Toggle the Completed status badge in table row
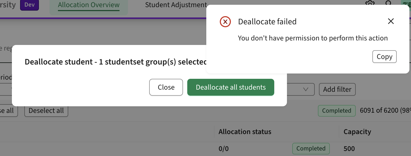411x156 pixels. (311, 149)
